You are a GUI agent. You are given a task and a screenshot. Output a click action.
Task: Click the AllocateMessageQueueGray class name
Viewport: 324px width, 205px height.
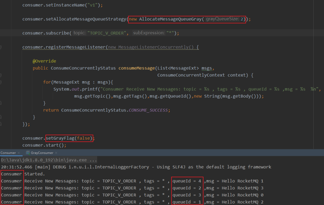coord(170,19)
